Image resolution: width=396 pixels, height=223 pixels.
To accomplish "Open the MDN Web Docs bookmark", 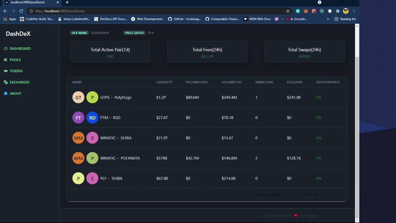I will tap(257, 19).
